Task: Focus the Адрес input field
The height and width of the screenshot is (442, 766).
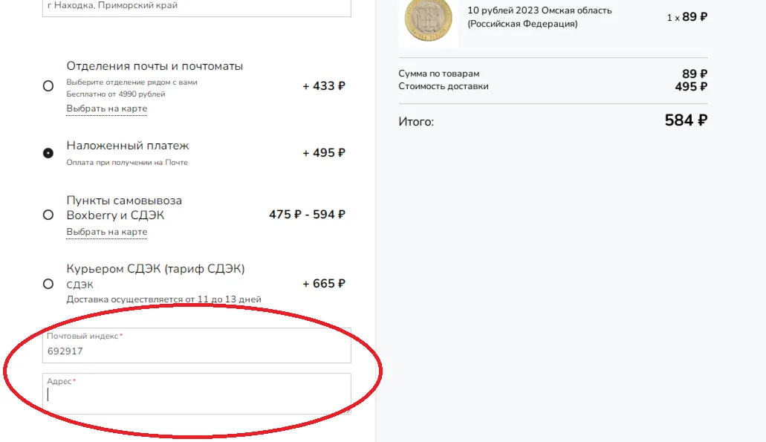Action: pyautogui.click(x=196, y=394)
